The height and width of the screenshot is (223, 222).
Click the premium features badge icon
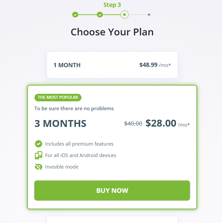(x=38, y=144)
